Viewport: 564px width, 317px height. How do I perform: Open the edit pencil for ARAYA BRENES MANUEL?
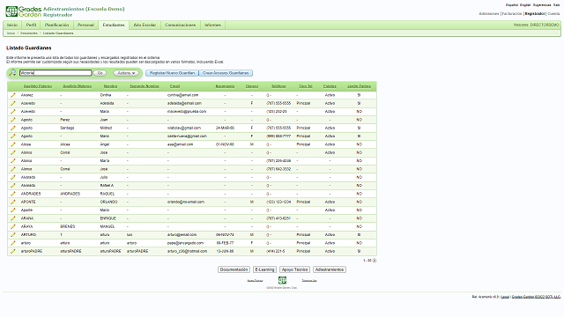click(x=13, y=226)
